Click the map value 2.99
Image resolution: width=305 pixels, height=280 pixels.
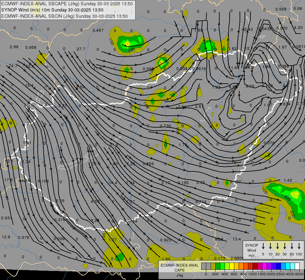coord(14,47)
